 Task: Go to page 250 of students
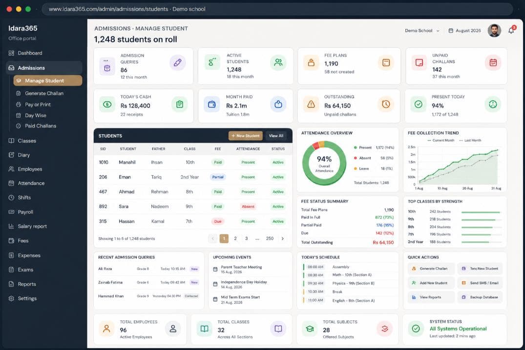(270, 239)
